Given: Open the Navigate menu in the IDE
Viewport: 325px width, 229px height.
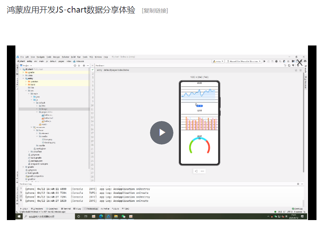Looking at the screenshot, I should point(41,57).
